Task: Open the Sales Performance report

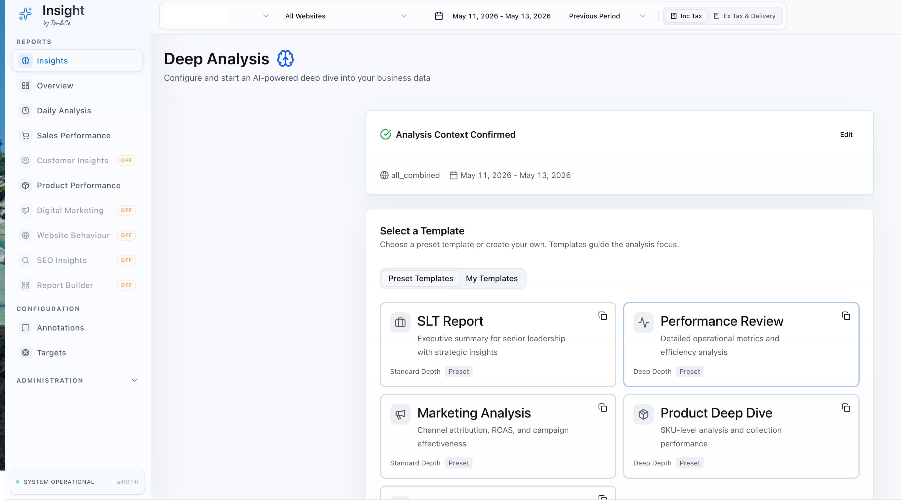Action: tap(77, 136)
